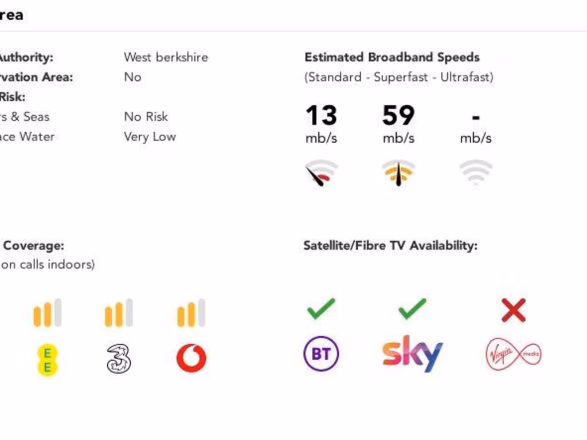Click the Estimated Broadband Speeds heading

(x=392, y=57)
